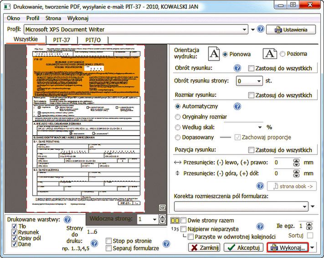Image resolution: width=324 pixels, height=258 pixels.
Task: Click the help icon next to Najpierw nieparzyste
Action: 260,226
